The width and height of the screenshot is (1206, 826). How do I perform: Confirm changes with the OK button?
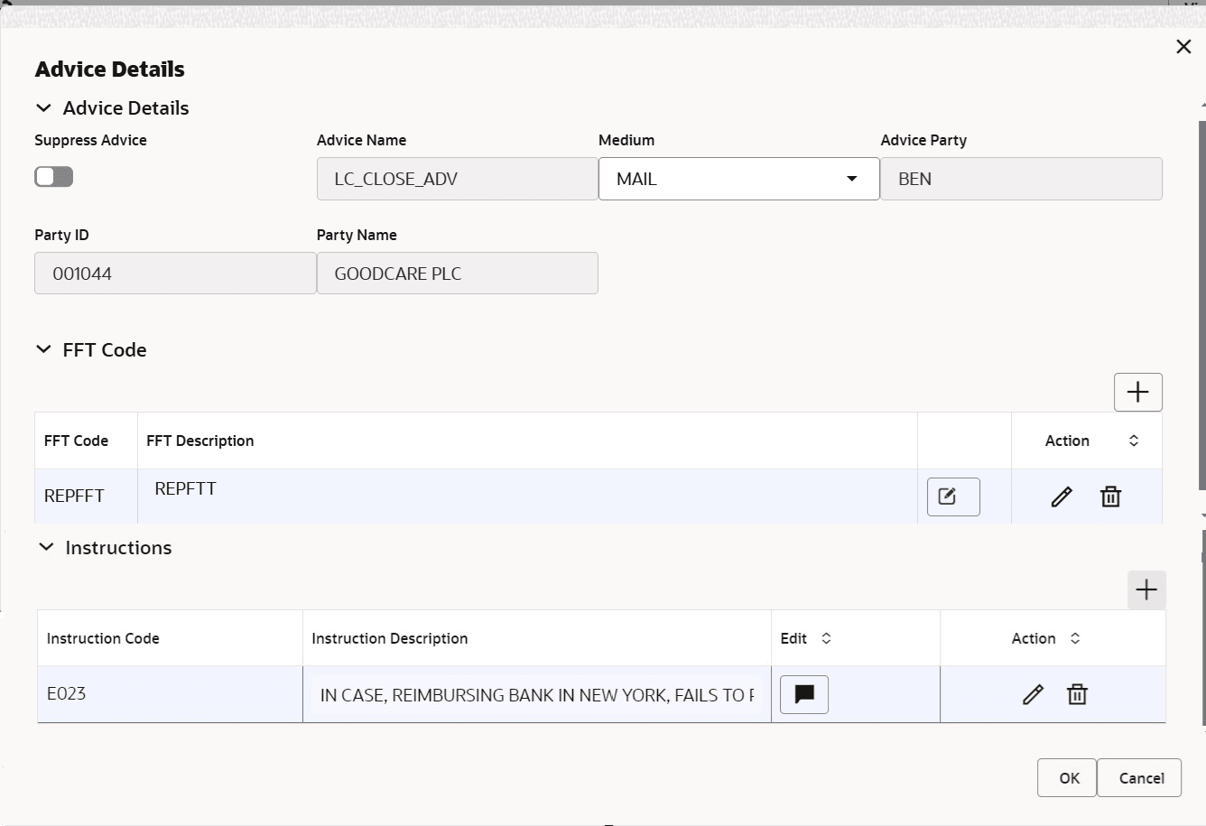pos(1066,777)
